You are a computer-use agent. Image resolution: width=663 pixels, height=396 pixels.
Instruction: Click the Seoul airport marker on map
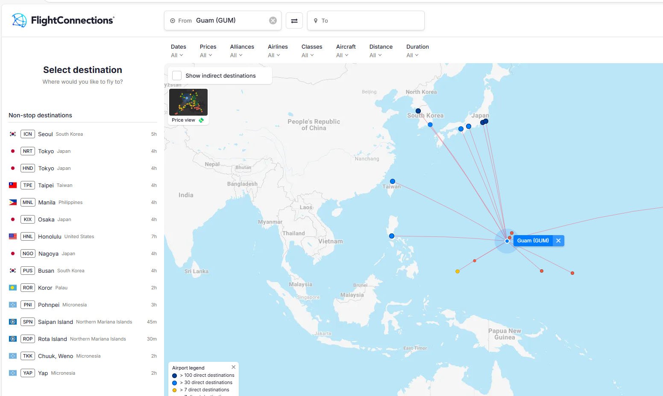click(418, 111)
